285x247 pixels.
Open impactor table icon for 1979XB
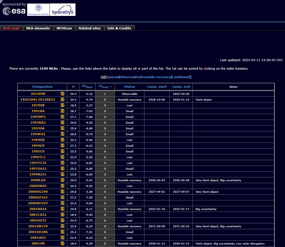pos(63,105)
